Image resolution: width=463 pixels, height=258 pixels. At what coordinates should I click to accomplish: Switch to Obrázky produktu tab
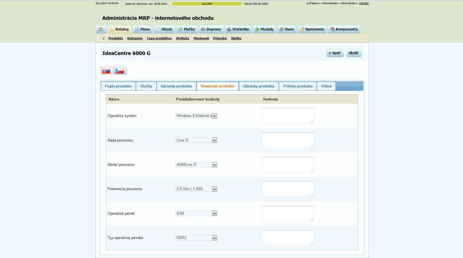(x=259, y=86)
